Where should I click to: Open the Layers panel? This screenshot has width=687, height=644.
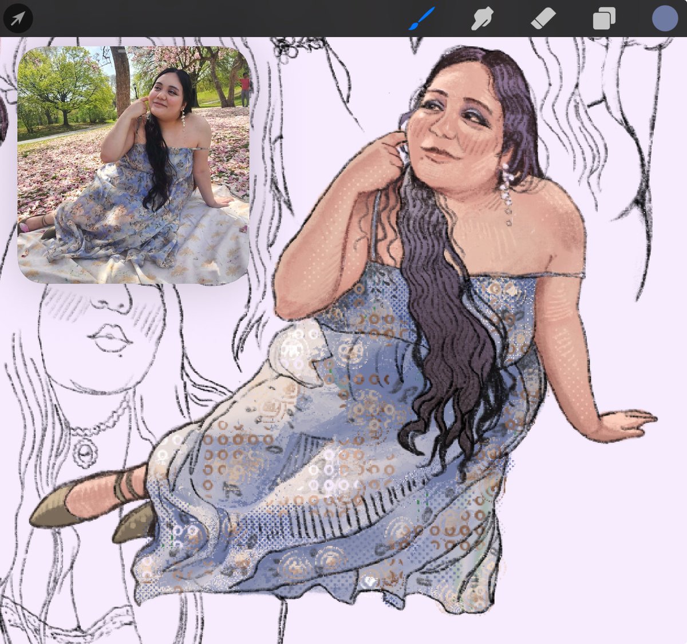[603, 18]
